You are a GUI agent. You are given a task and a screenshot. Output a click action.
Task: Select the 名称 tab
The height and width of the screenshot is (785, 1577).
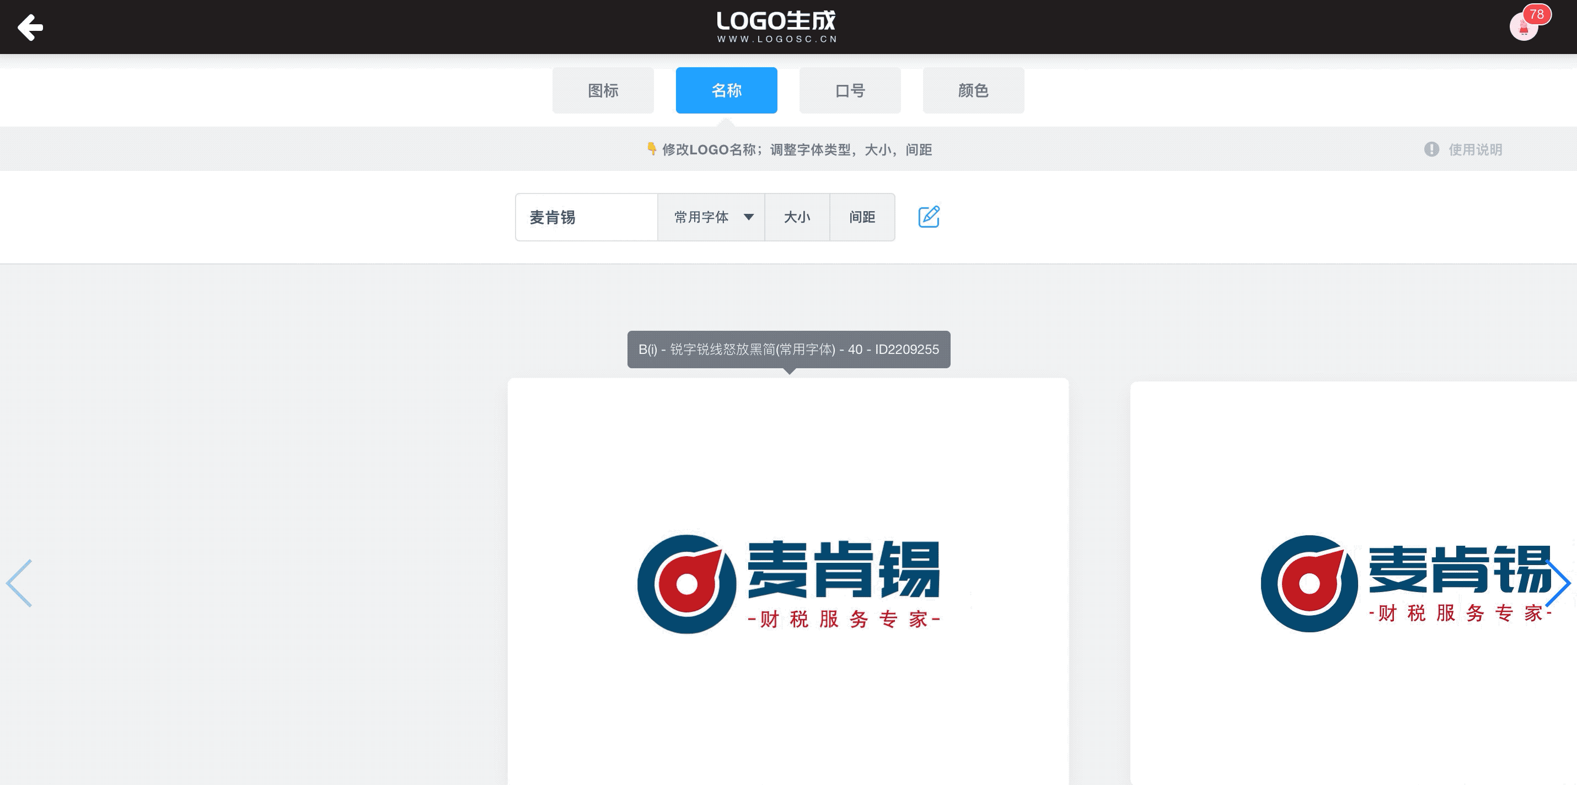tap(727, 90)
